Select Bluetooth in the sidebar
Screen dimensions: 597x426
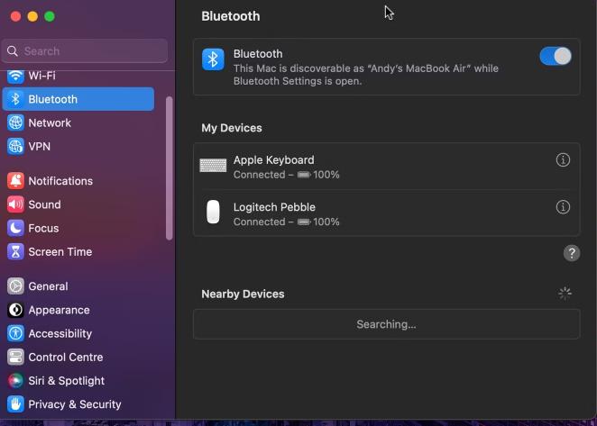coord(78,99)
